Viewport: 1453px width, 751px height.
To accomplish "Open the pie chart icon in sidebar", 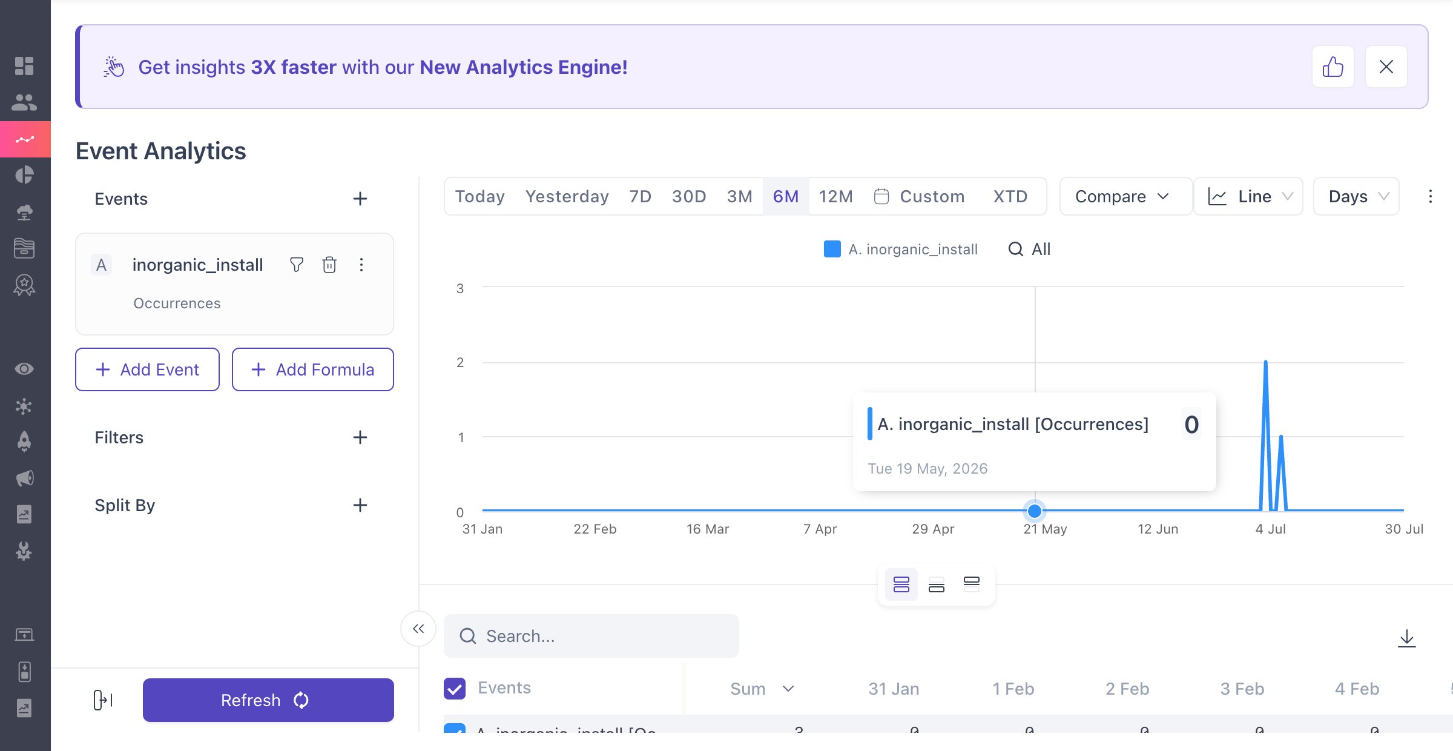I will click(x=24, y=175).
